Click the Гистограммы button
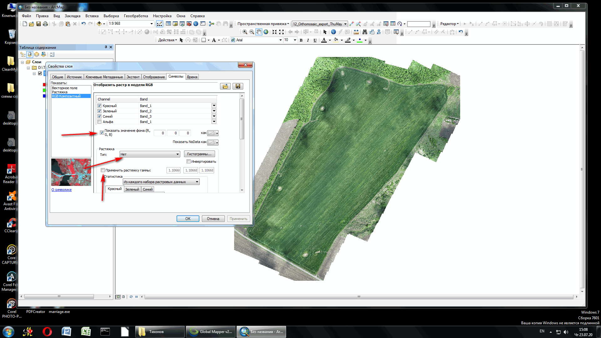 pyautogui.click(x=199, y=154)
